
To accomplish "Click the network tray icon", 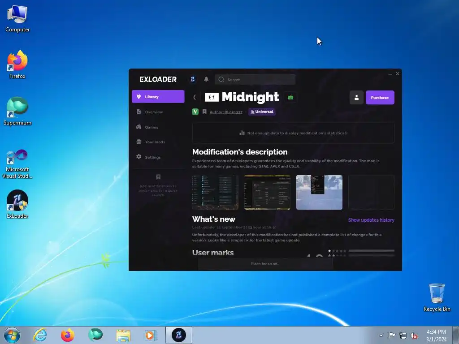I will pyautogui.click(x=403, y=336).
